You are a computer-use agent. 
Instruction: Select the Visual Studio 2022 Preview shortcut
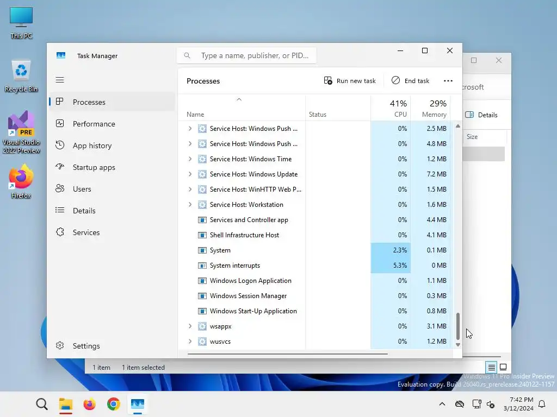pyautogui.click(x=21, y=132)
